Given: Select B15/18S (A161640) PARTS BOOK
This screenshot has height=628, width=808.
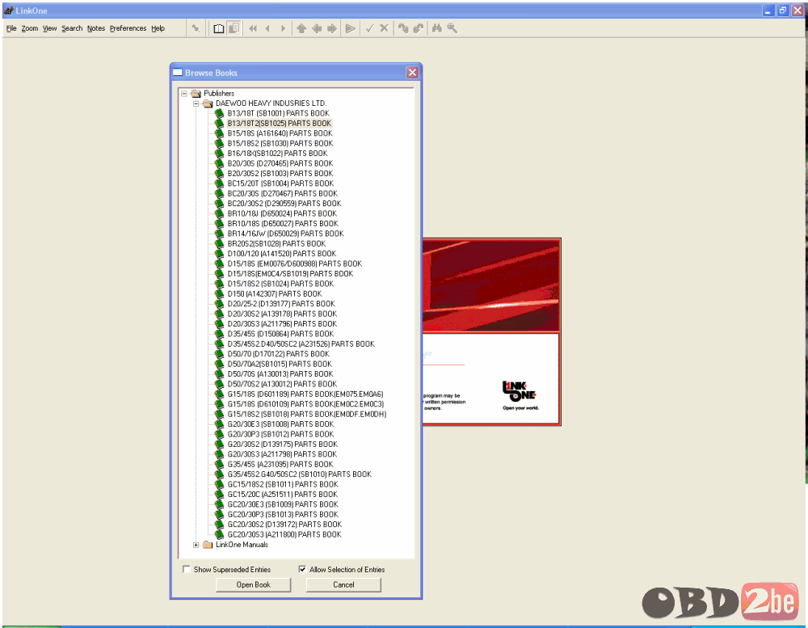Looking at the screenshot, I should [280, 133].
